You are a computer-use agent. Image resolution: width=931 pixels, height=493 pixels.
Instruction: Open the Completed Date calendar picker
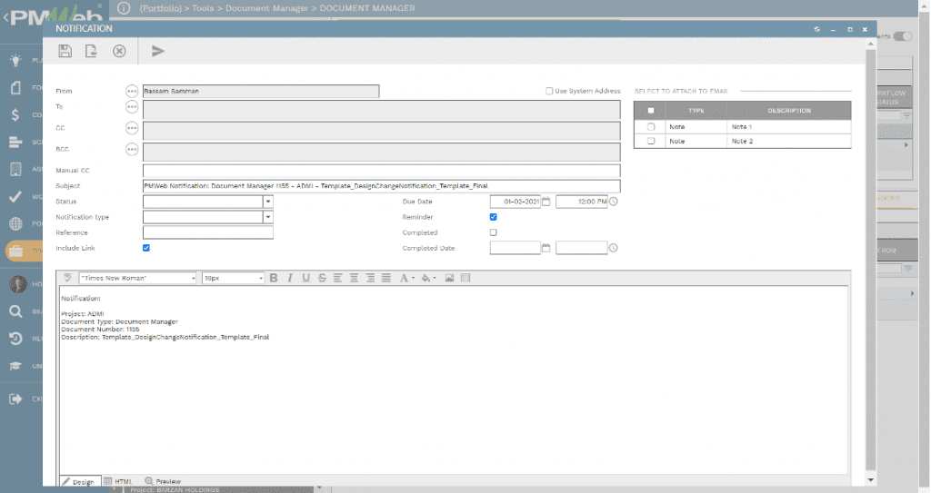tap(546, 248)
